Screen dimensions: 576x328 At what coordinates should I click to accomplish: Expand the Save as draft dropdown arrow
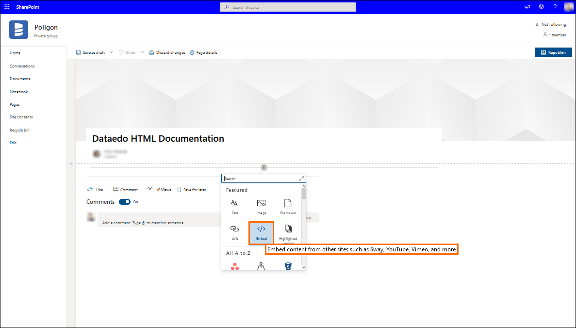tap(111, 52)
